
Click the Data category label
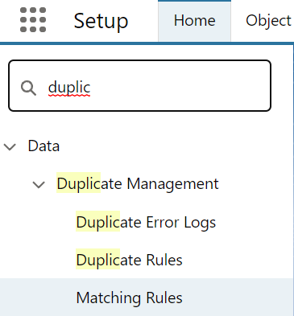coord(43,146)
